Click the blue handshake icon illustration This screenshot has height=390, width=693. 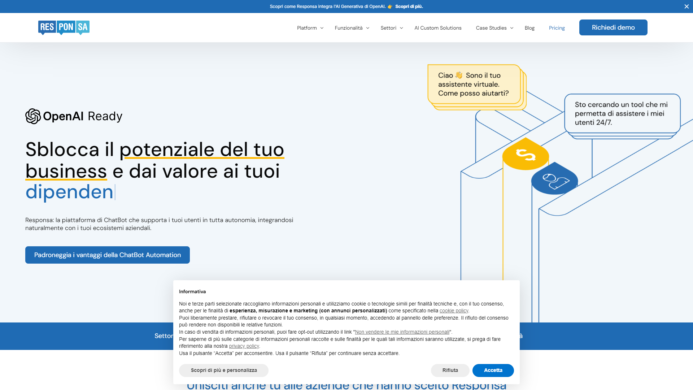tap(554, 179)
